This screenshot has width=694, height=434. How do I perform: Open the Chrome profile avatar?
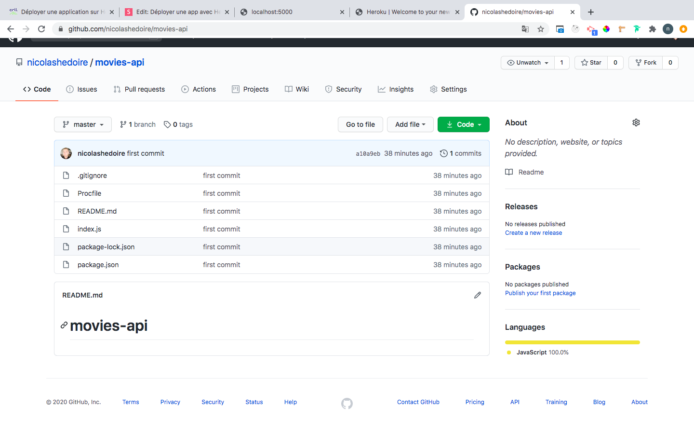(668, 29)
